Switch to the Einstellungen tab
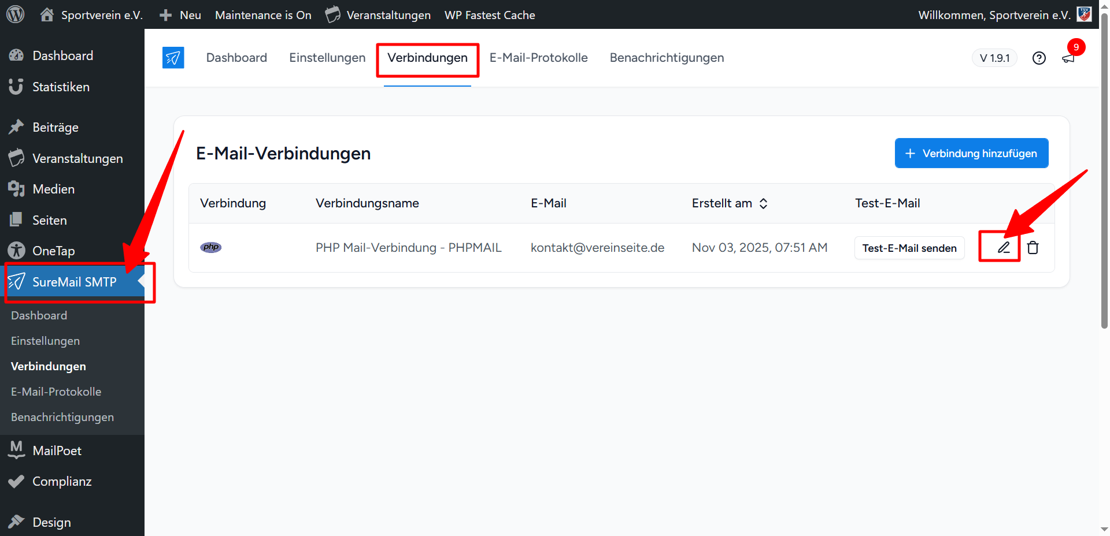The image size is (1110, 536). [327, 58]
